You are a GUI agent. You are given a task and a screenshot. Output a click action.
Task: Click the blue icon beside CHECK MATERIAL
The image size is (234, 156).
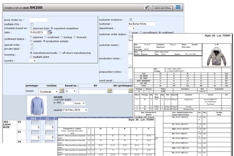click(178, 7)
